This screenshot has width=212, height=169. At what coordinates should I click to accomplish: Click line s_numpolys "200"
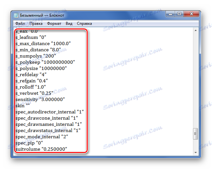coord(36,56)
